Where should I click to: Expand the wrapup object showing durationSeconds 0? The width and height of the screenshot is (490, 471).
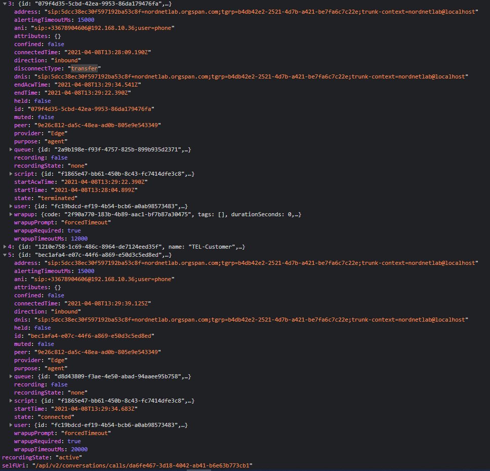tap(11, 214)
